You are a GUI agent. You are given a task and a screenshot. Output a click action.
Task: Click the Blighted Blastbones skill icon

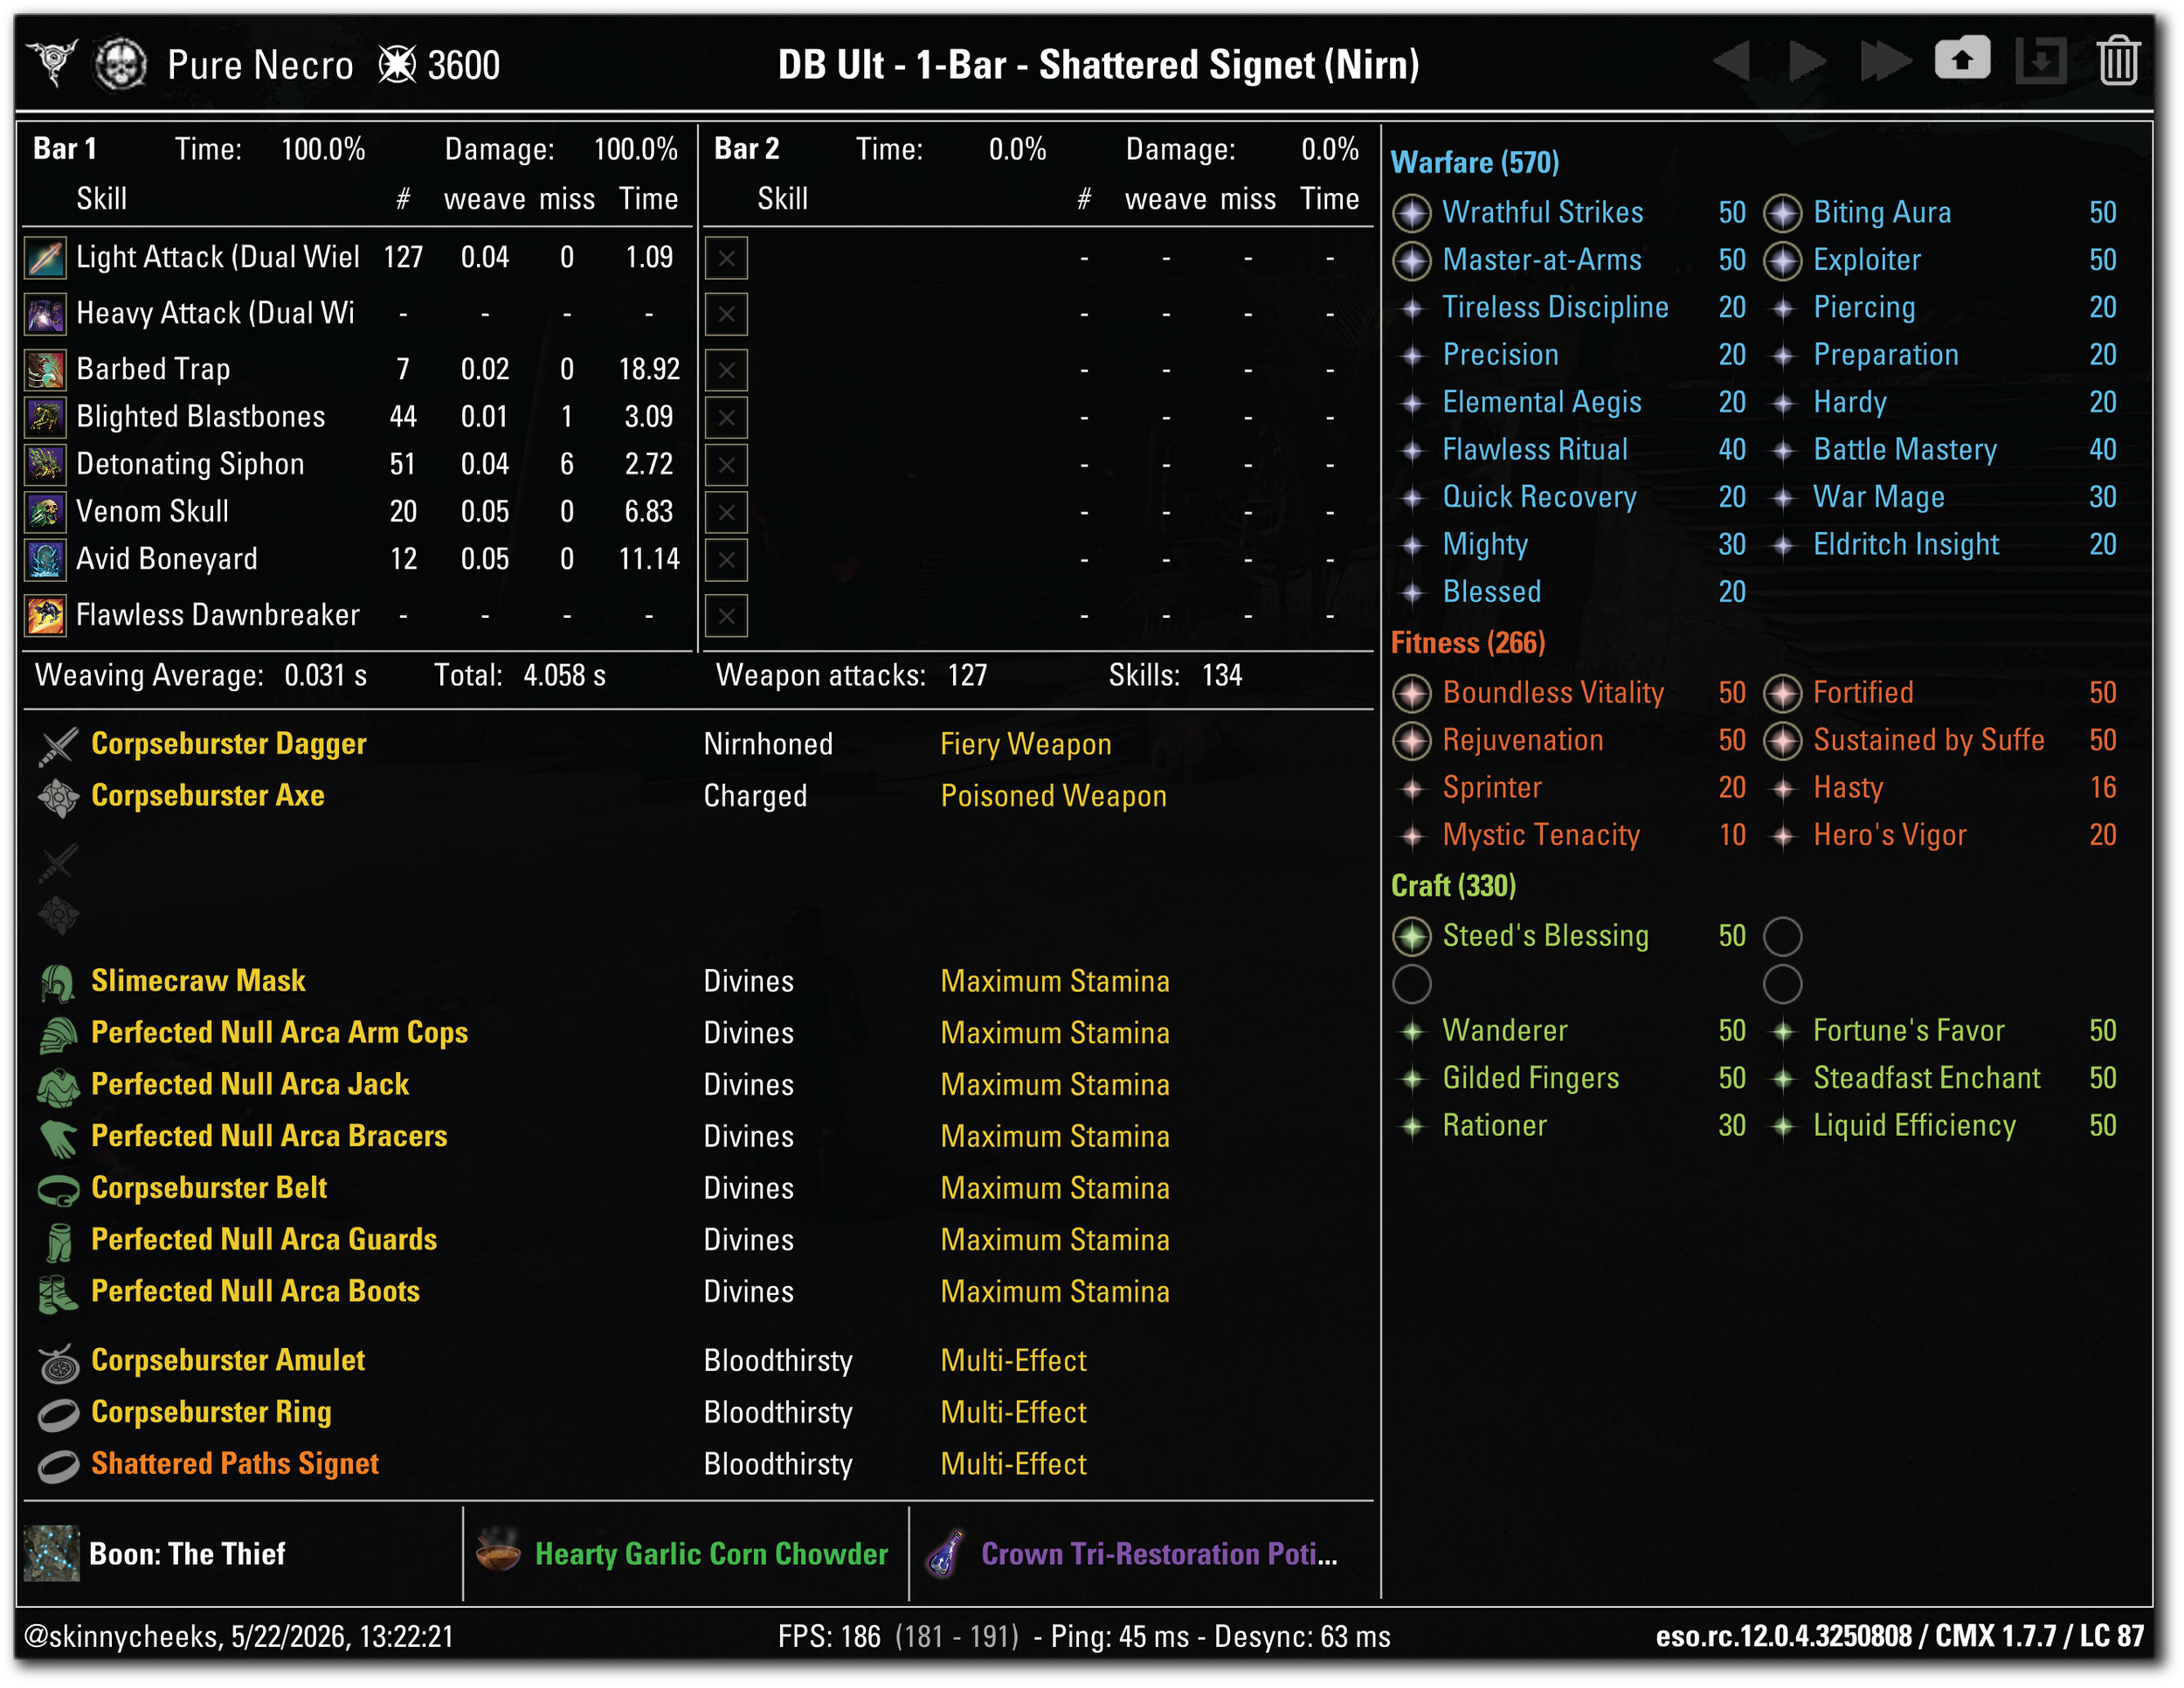pyautogui.click(x=45, y=417)
